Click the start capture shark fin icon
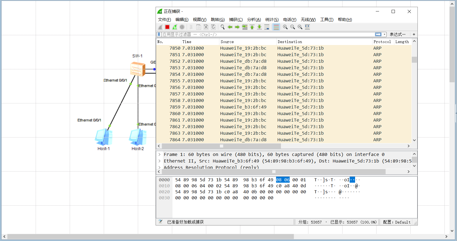Screen dimensions: 457x241 tap(160, 27)
